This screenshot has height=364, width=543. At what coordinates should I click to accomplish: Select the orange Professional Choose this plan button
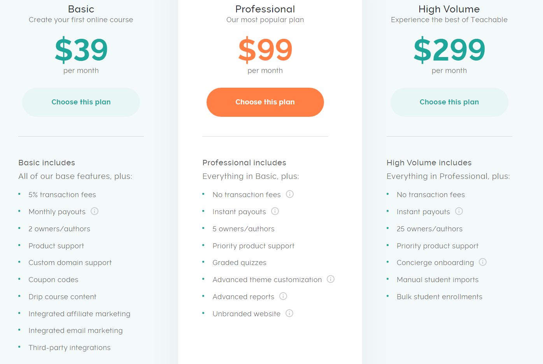[265, 102]
